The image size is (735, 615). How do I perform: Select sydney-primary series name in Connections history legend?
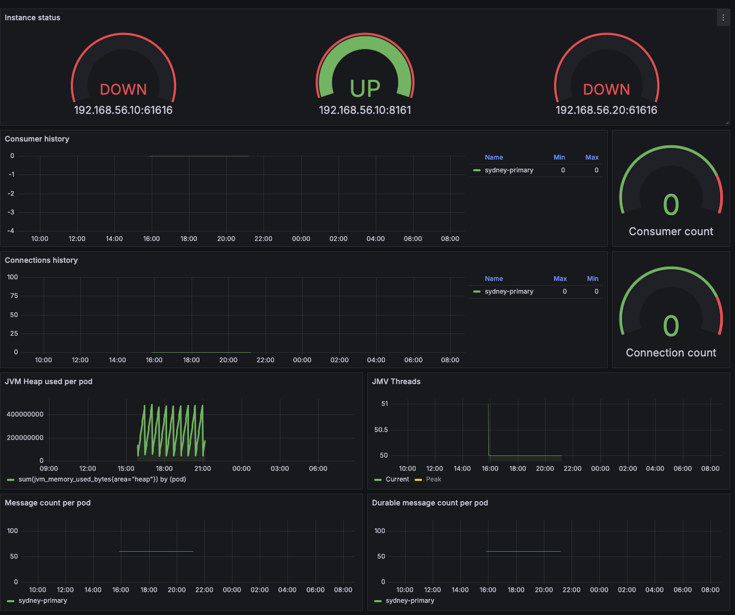(509, 292)
